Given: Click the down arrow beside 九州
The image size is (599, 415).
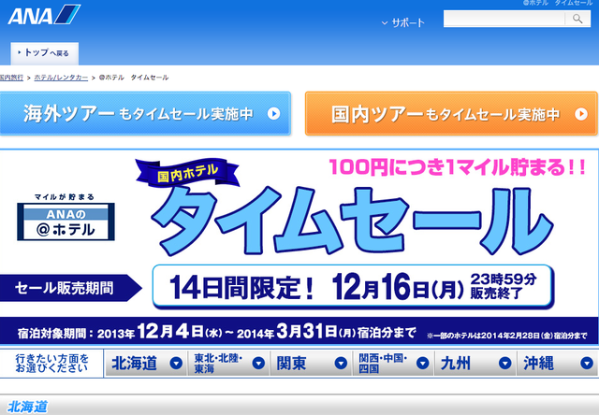Looking at the screenshot, I should point(505,363).
